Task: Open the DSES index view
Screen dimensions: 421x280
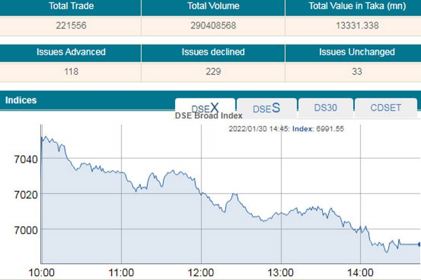Action: (x=266, y=108)
